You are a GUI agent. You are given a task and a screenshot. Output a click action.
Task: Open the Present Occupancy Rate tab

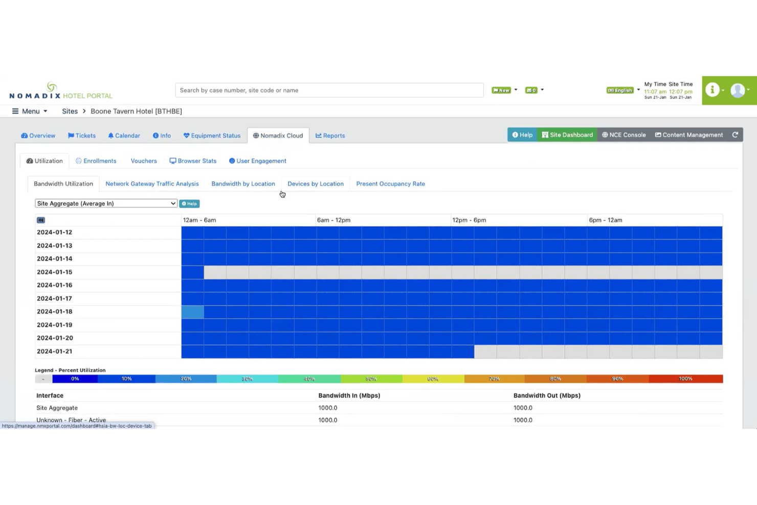pyautogui.click(x=390, y=184)
